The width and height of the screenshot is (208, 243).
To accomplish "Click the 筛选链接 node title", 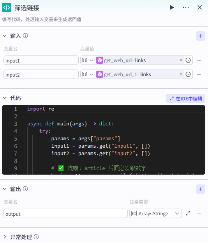I will coord(27,8).
